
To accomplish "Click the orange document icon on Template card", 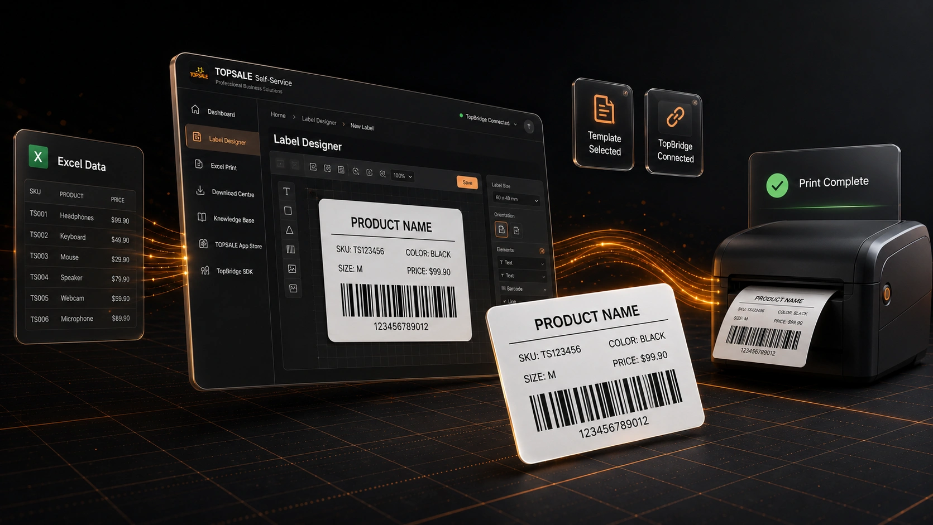I will pos(604,109).
